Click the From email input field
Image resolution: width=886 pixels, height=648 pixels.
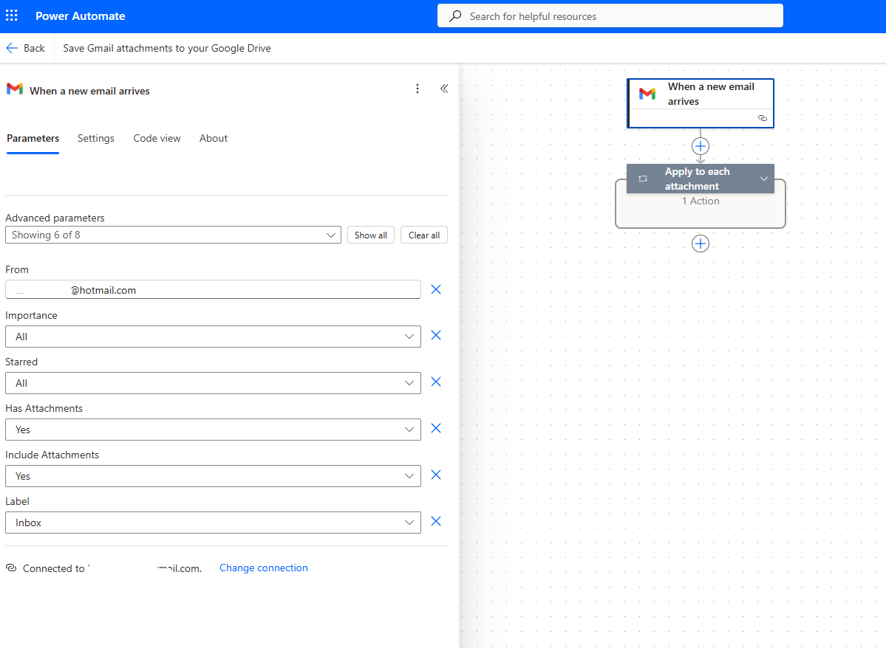coord(213,290)
